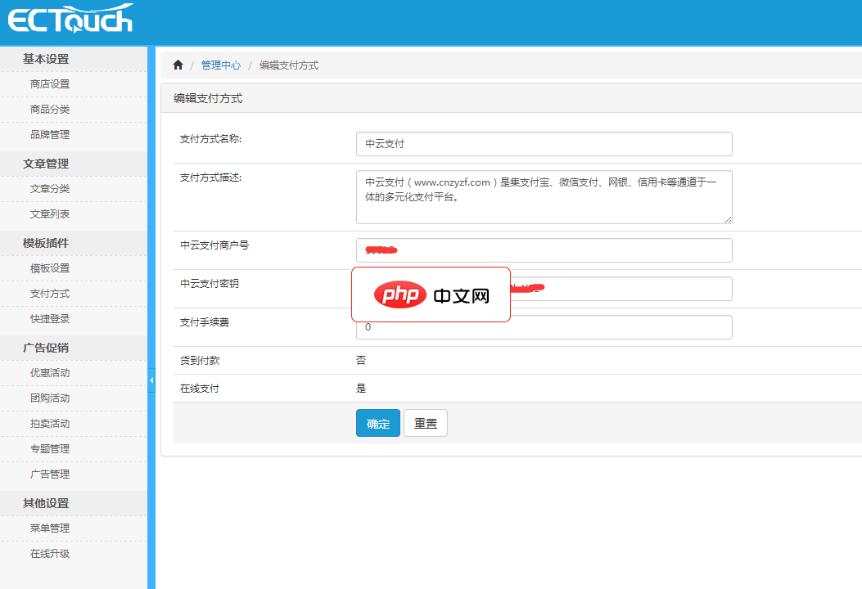Image resolution: width=862 pixels, height=589 pixels.
Task: Expand the 其他设置 section
Action: click(x=46, y=502)
